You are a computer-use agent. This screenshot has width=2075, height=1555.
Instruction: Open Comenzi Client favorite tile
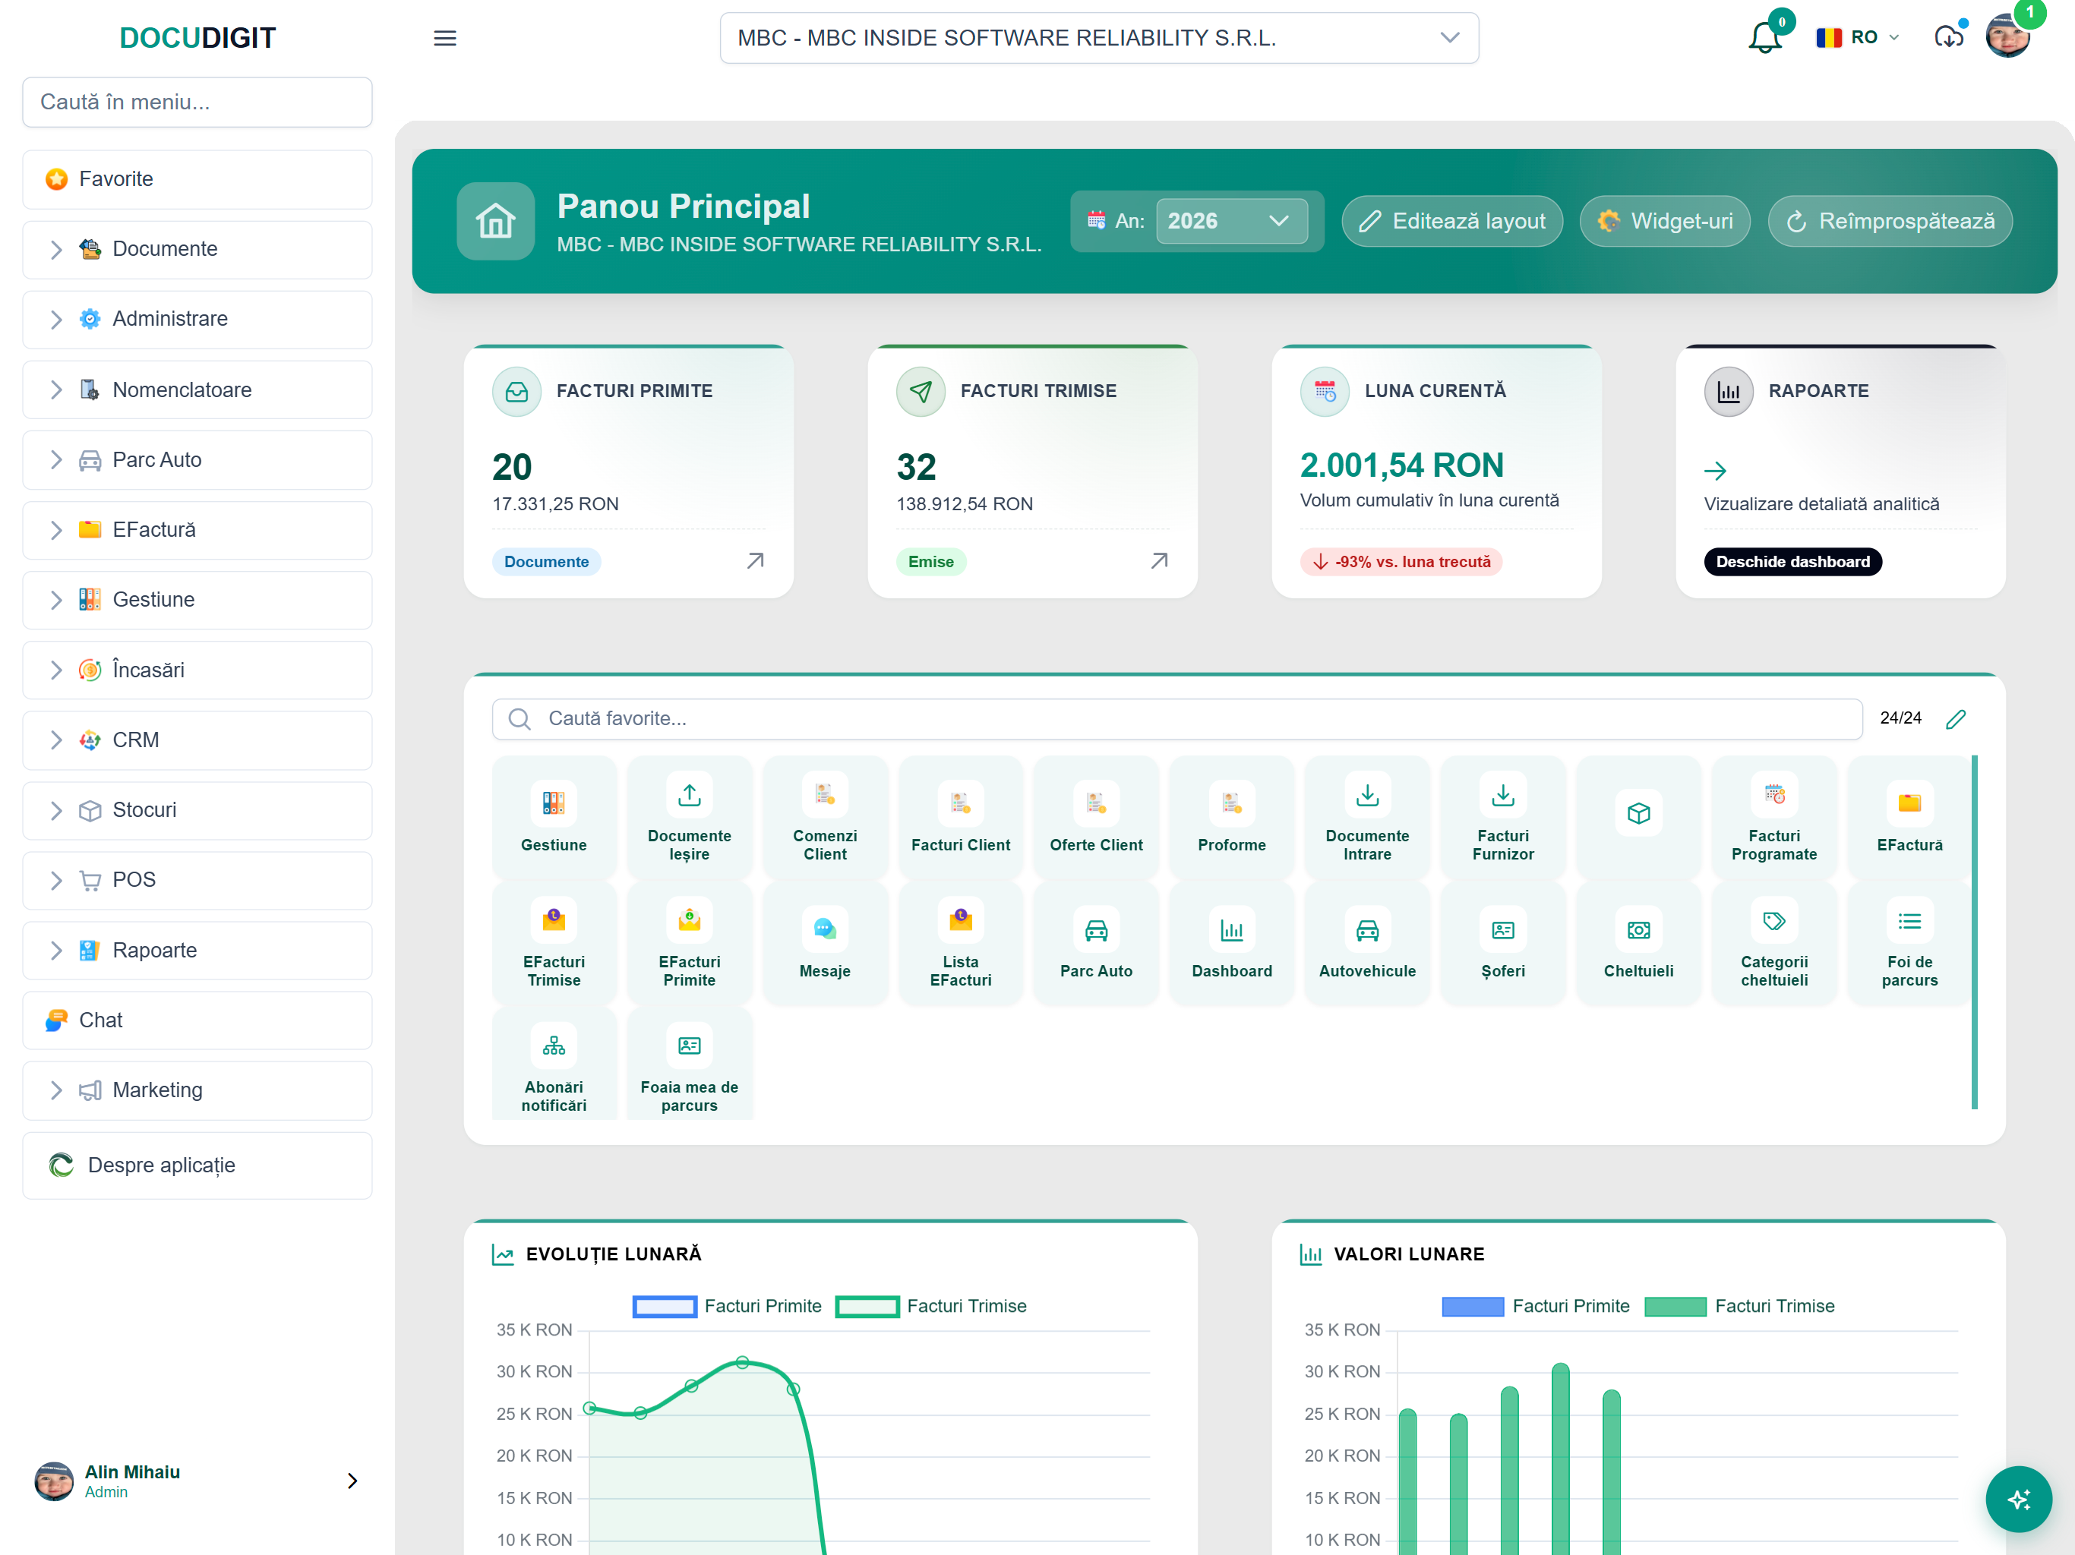click(825, 817)
